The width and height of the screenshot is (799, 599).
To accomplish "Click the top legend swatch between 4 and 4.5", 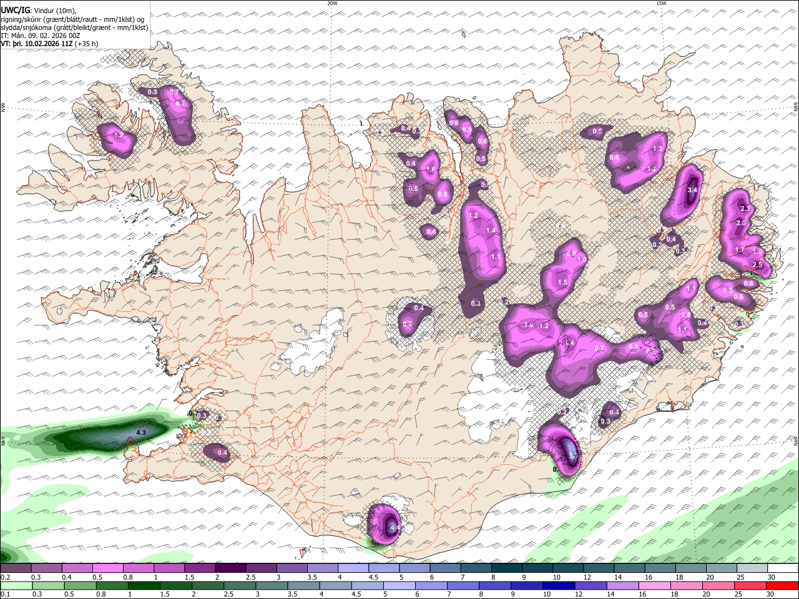I will pyautogui.click(x=353, y=568).
